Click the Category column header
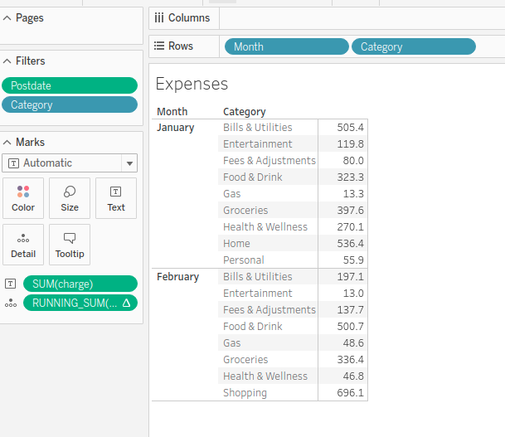This screenshot has height=437, width=505. [x=245, y=112]
